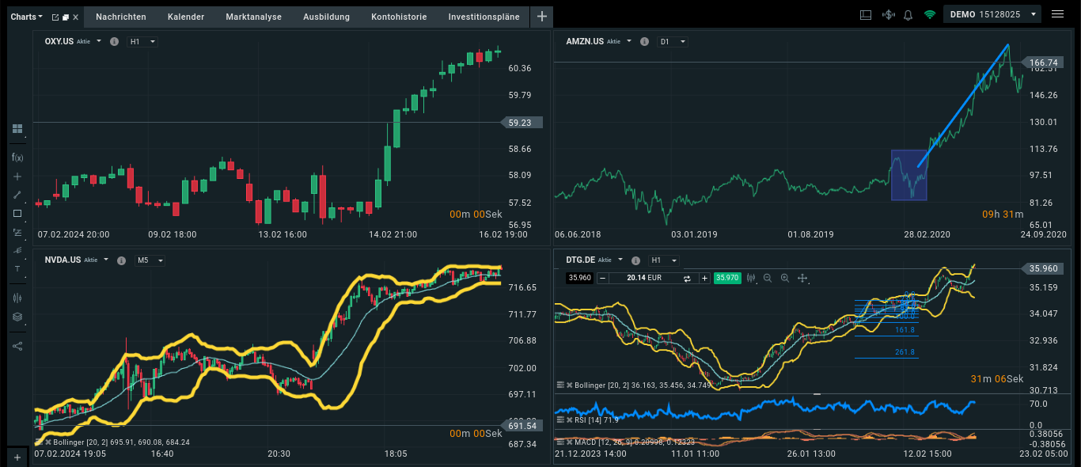Select the Fibonacci retracement tool
This screenshot has width=1081, height=467.
[x=17, y=232]
